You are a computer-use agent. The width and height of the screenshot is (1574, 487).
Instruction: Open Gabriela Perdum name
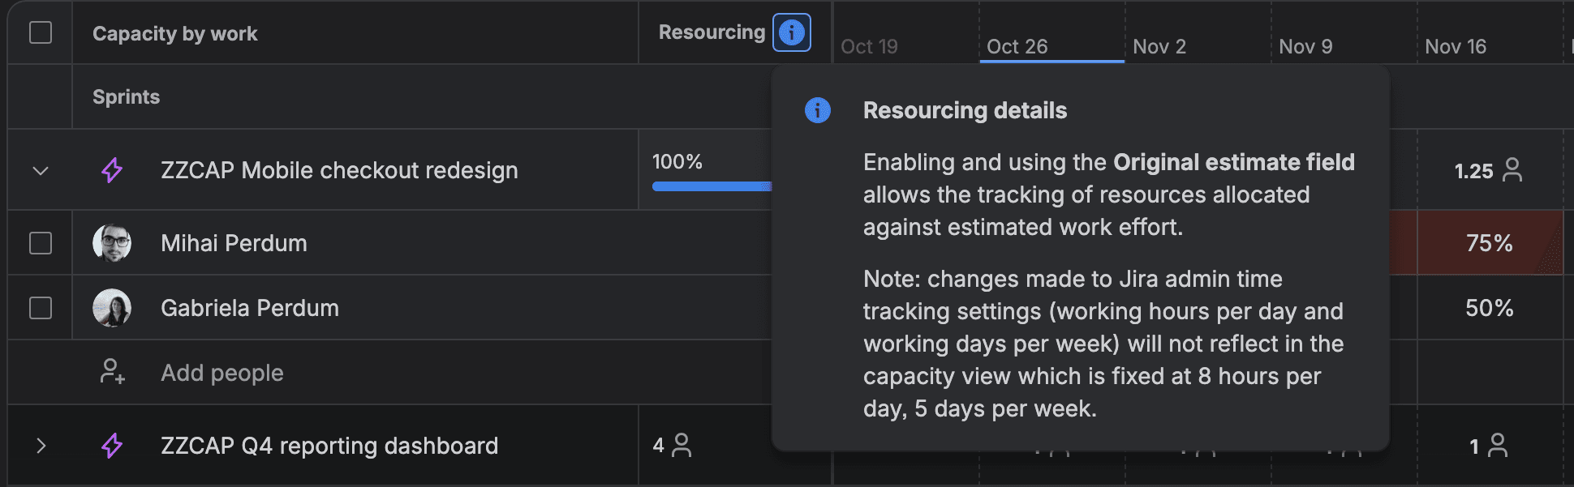250,308
